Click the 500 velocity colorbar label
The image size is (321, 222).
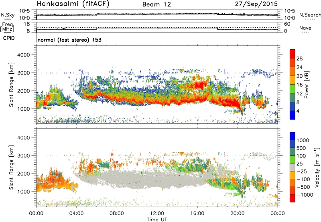click(x=301, y=148)
